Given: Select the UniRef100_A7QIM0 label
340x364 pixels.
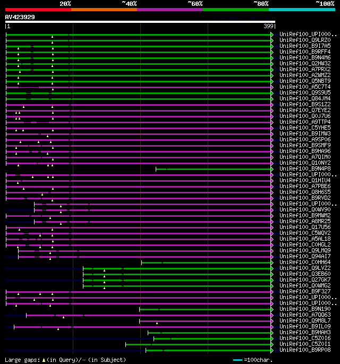Looking at the screenshot, I should (x=305, y=157).
